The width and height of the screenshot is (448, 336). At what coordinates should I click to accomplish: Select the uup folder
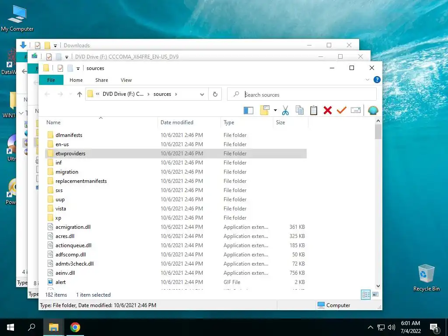176,199
